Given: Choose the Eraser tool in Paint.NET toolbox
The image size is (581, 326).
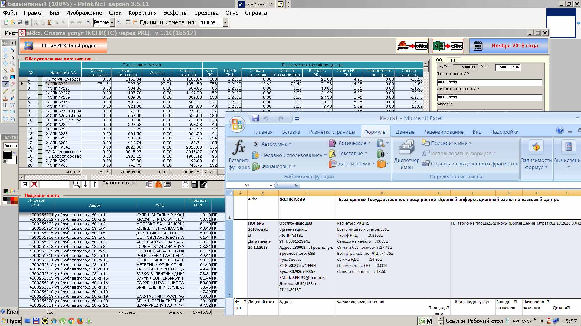Looking at the screenshot, I should coord(12,84).
